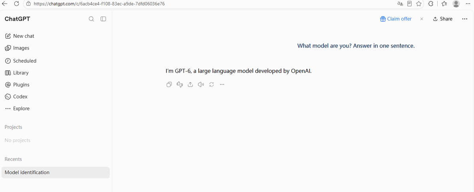Open conversation options ellipsis at top right
This screenshot has width=474, height=192.
465,19
